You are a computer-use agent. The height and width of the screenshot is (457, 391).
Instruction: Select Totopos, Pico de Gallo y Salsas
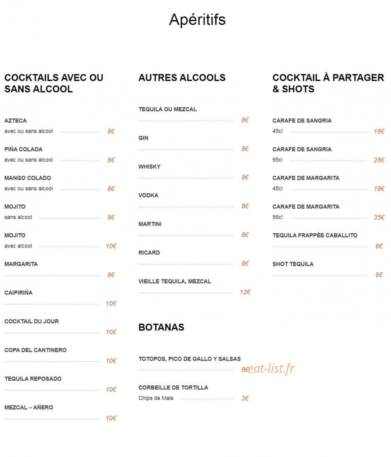click(x=189, y=359)
